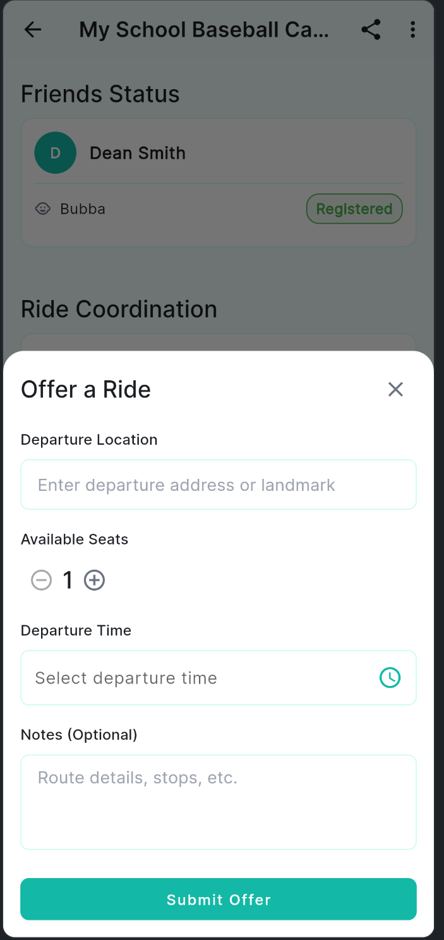
Task: Tap the clock icon to pick departure time
Action: click(x=390, y=677)
